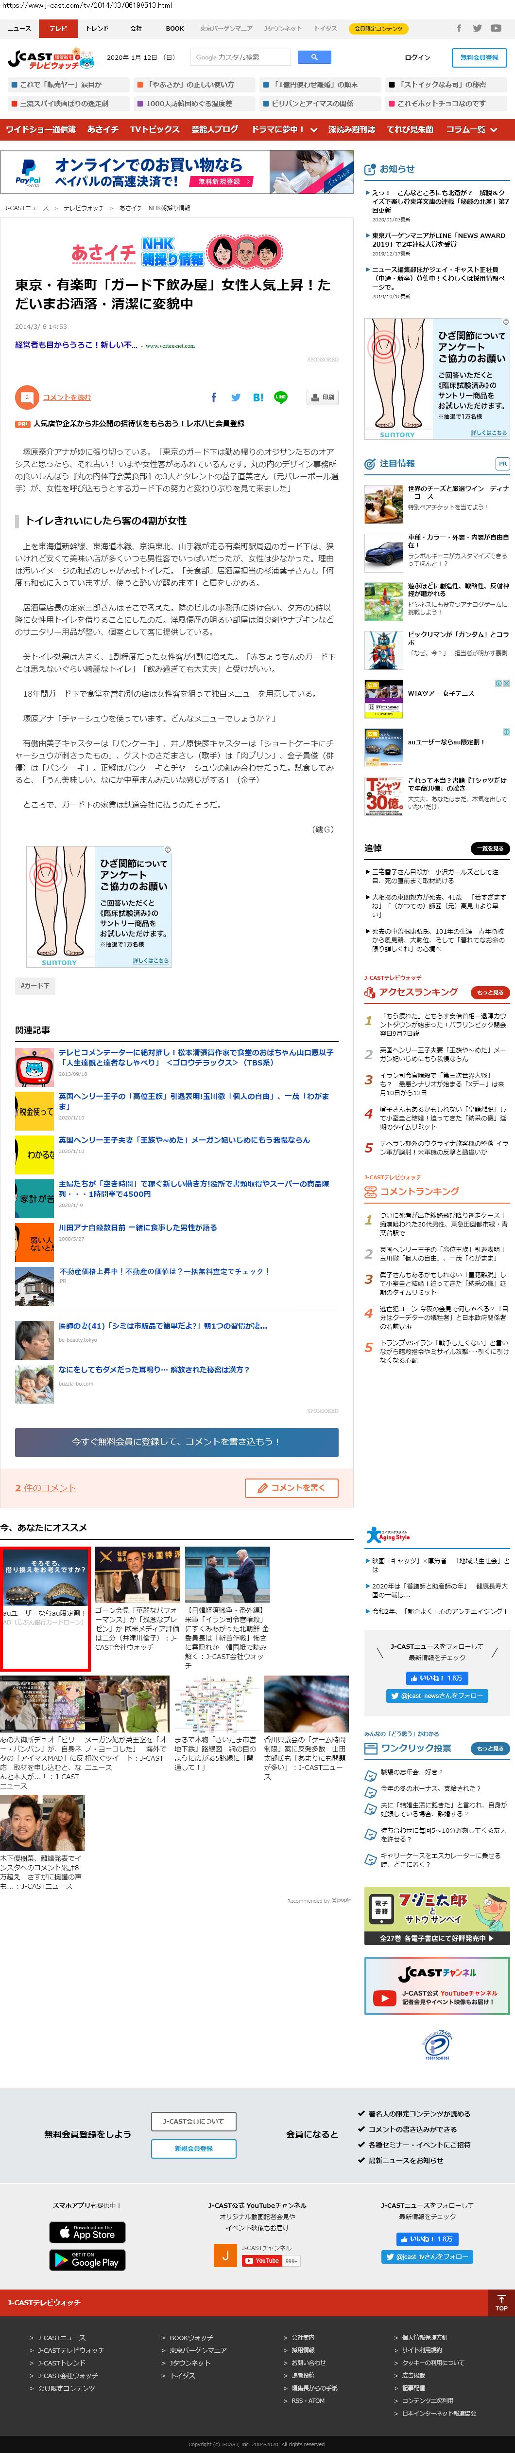Screen dimensions: 515x2453
Task: Open the TVトピックス menu item
Action: (x=154, y=129)
